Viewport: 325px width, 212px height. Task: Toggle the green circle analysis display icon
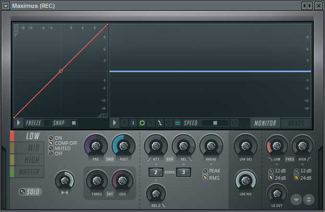(142, 123)
